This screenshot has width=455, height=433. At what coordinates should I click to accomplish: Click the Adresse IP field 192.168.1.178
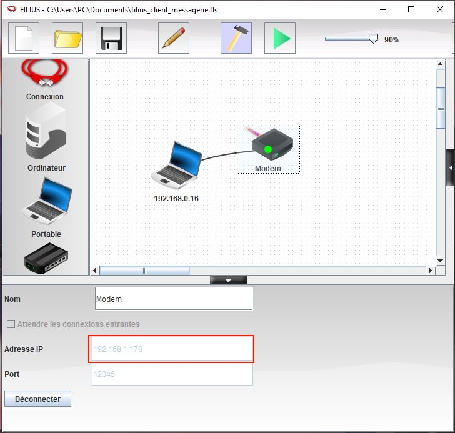pyautogui.click(x=172, y=349)
